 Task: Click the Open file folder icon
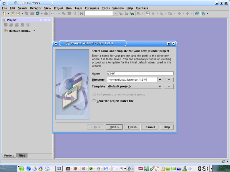[x=13, y=13]
